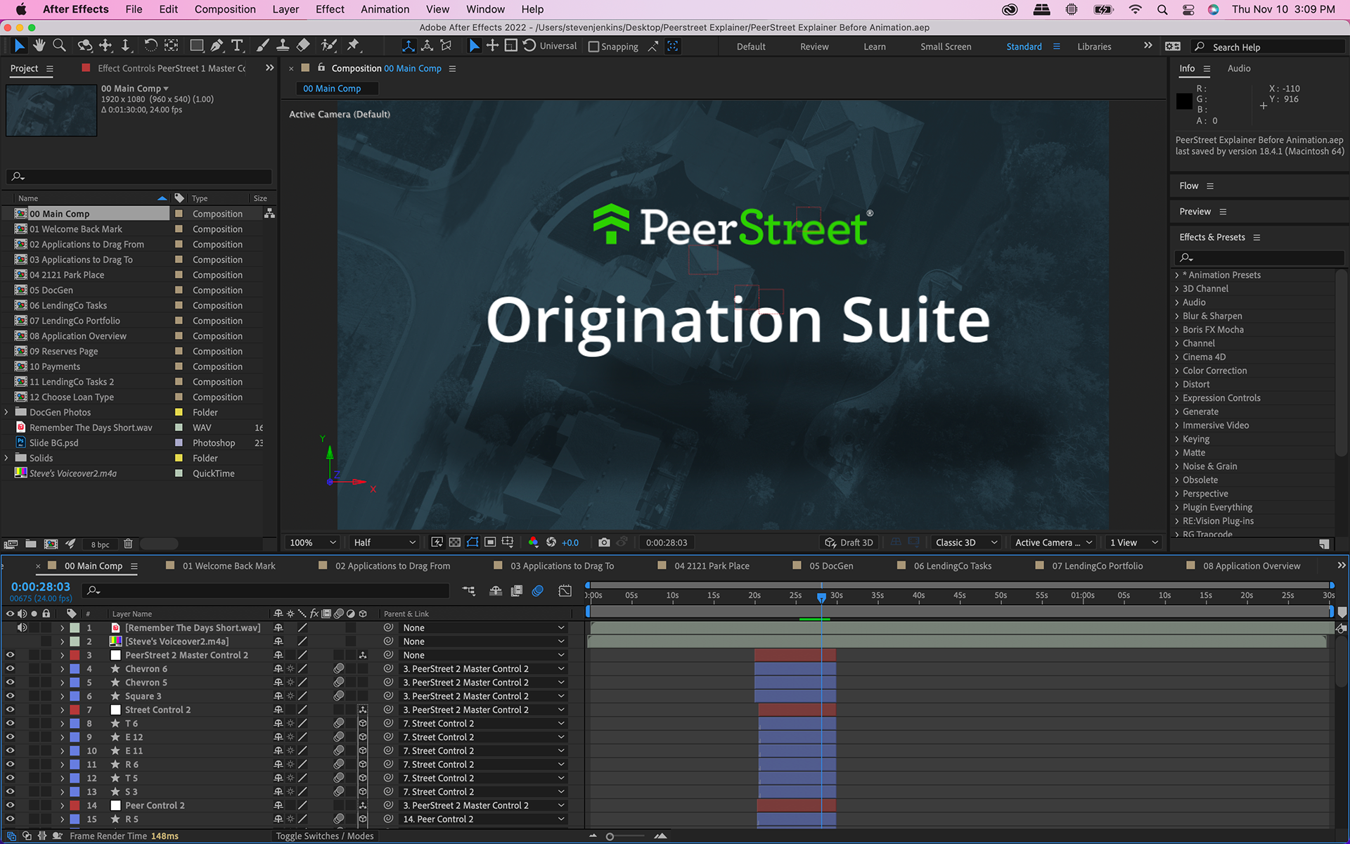The height and width of the screenshot is (844, 1350).
Task: Click the Effects & Presets search field
Action: click(1259, 257)
